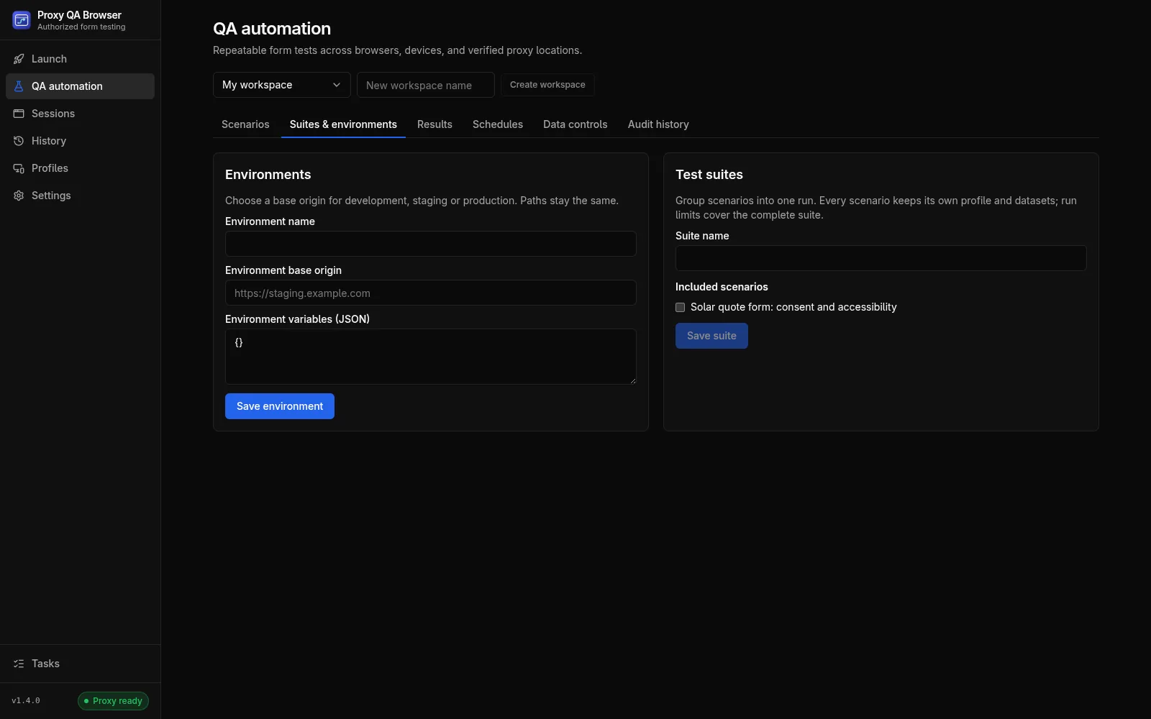The width and height of the screenshot is (1151, 719).
Task: Click the QA automation page title
Action: [272, 29]
